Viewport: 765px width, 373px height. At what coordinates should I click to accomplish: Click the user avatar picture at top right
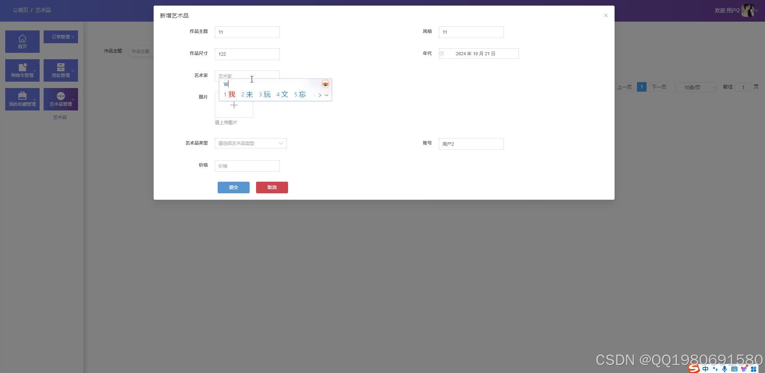[x=747, y=10]
